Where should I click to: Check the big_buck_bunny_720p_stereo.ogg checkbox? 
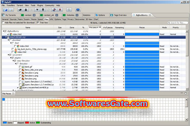pos(13,49)
